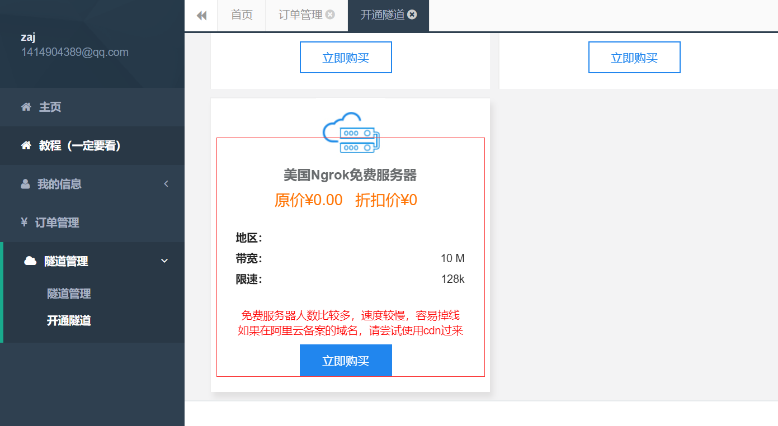Viewport: 778px width, 426px height.
Task: Open 开通隧道 submenu item
Action: [x=69, y=321]
